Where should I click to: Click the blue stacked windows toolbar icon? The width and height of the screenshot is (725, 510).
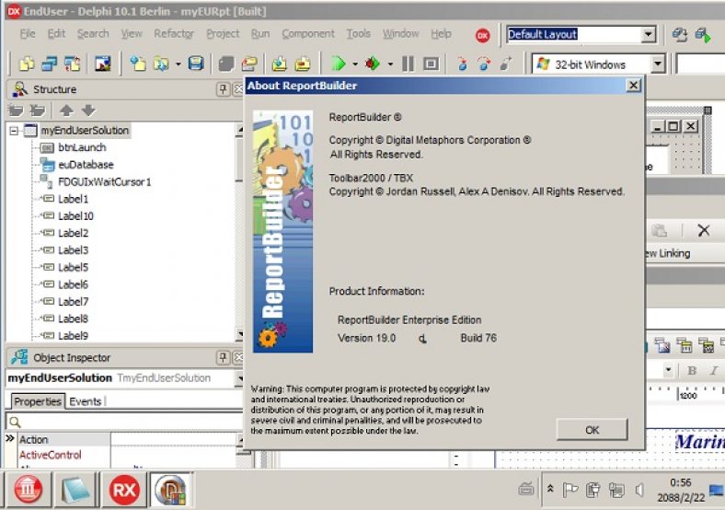[x=50, y=64]
